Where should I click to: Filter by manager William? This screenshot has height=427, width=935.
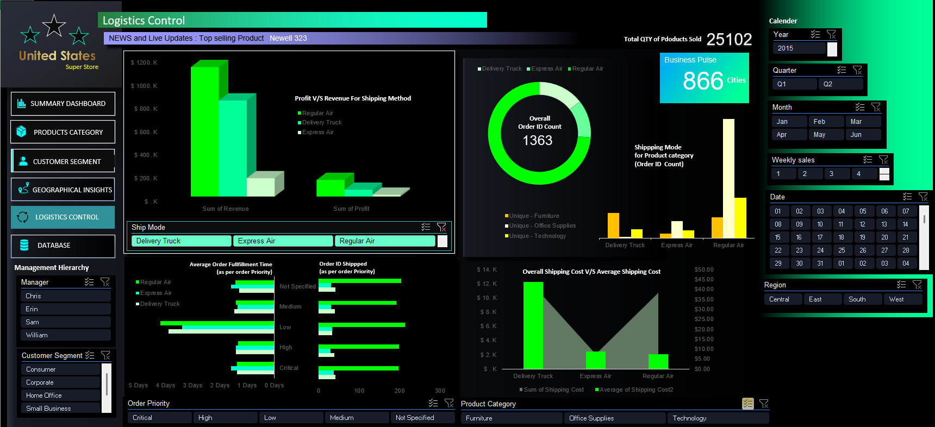coord(66,335)
